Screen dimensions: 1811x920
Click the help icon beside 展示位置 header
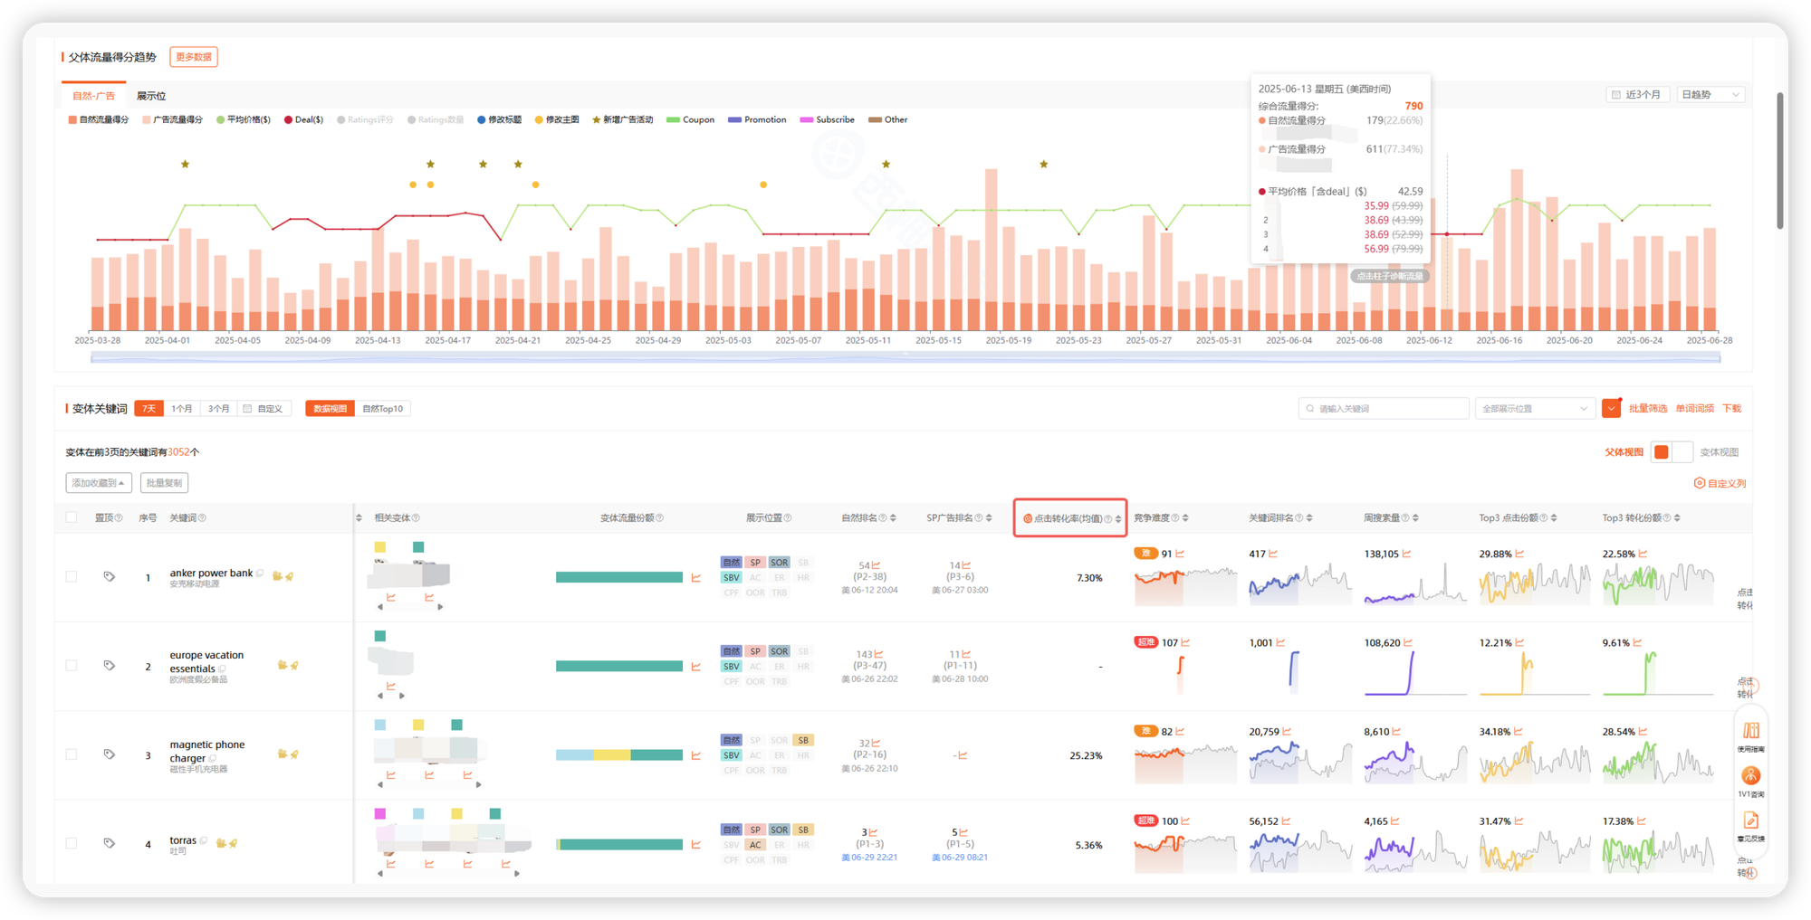(788, 518)
